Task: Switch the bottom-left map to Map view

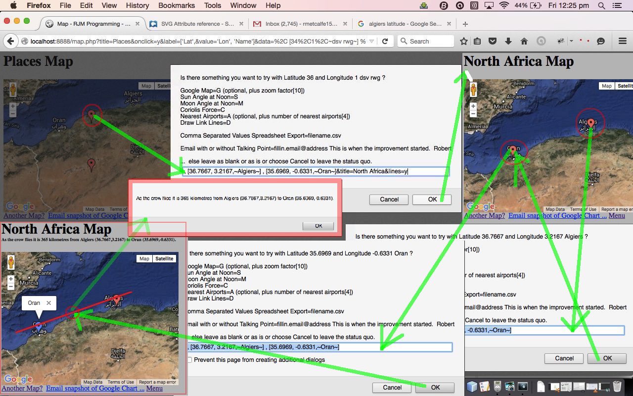Action: tap(144, 258)
